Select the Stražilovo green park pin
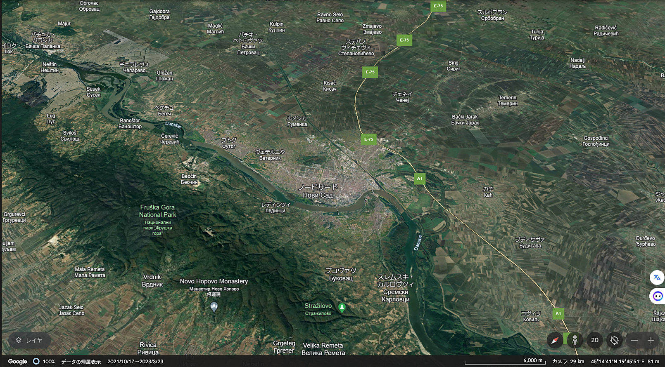The height and width of the screenshot is (367, 665). click(342, 307)
